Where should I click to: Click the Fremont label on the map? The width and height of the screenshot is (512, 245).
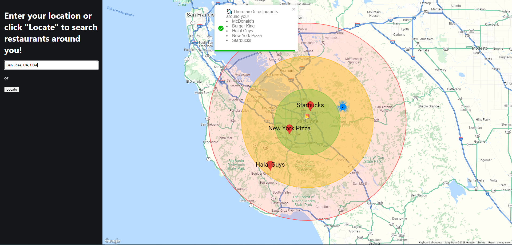[287, 71]
